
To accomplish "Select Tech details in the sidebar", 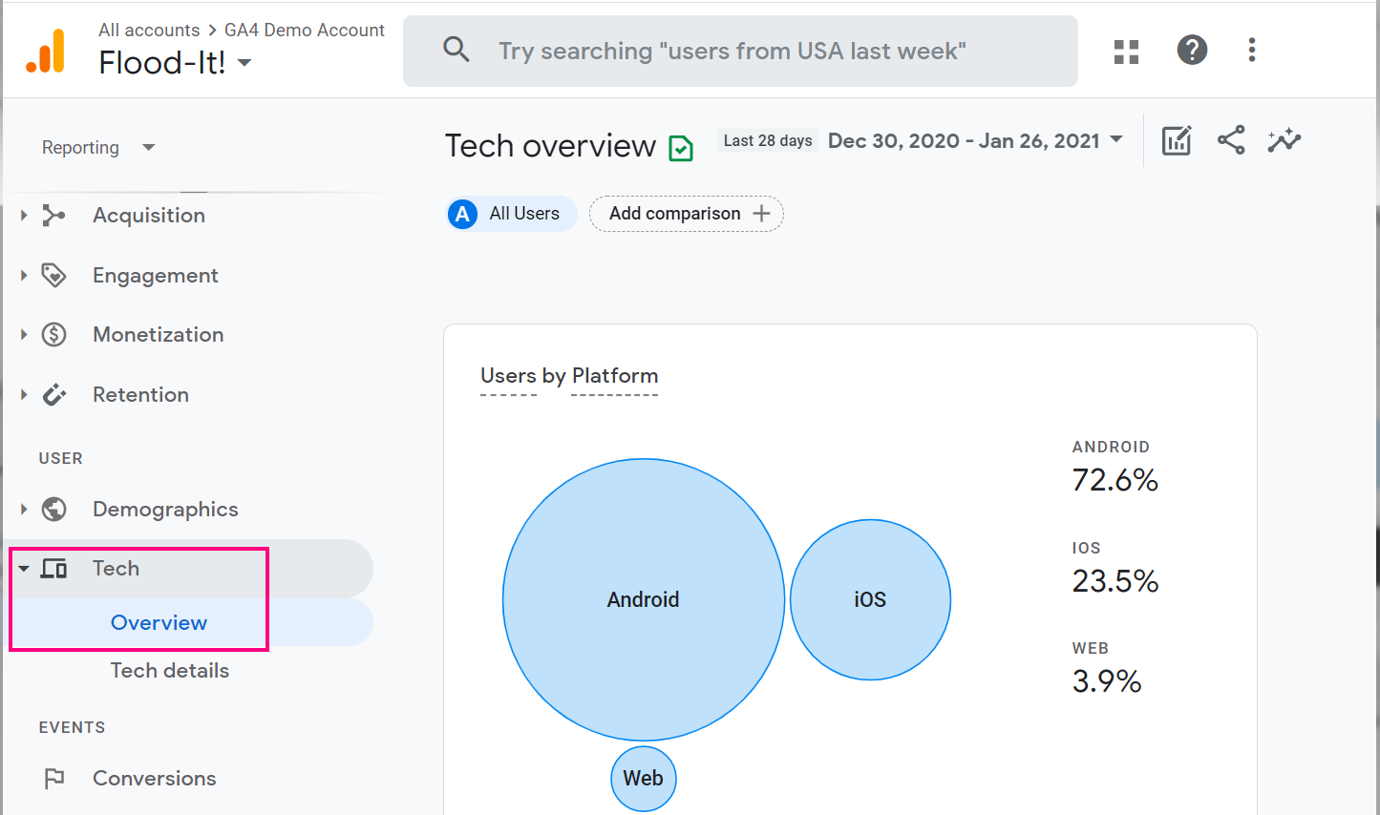I will click(x=170, y=671).
